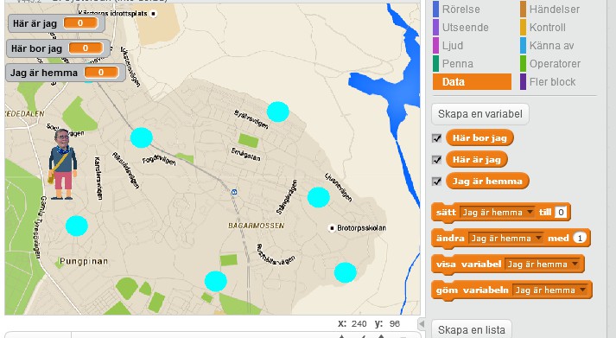Click the cyan circle below Brotorpsskolan
This screenshot has height=338, width=616.
346,272
